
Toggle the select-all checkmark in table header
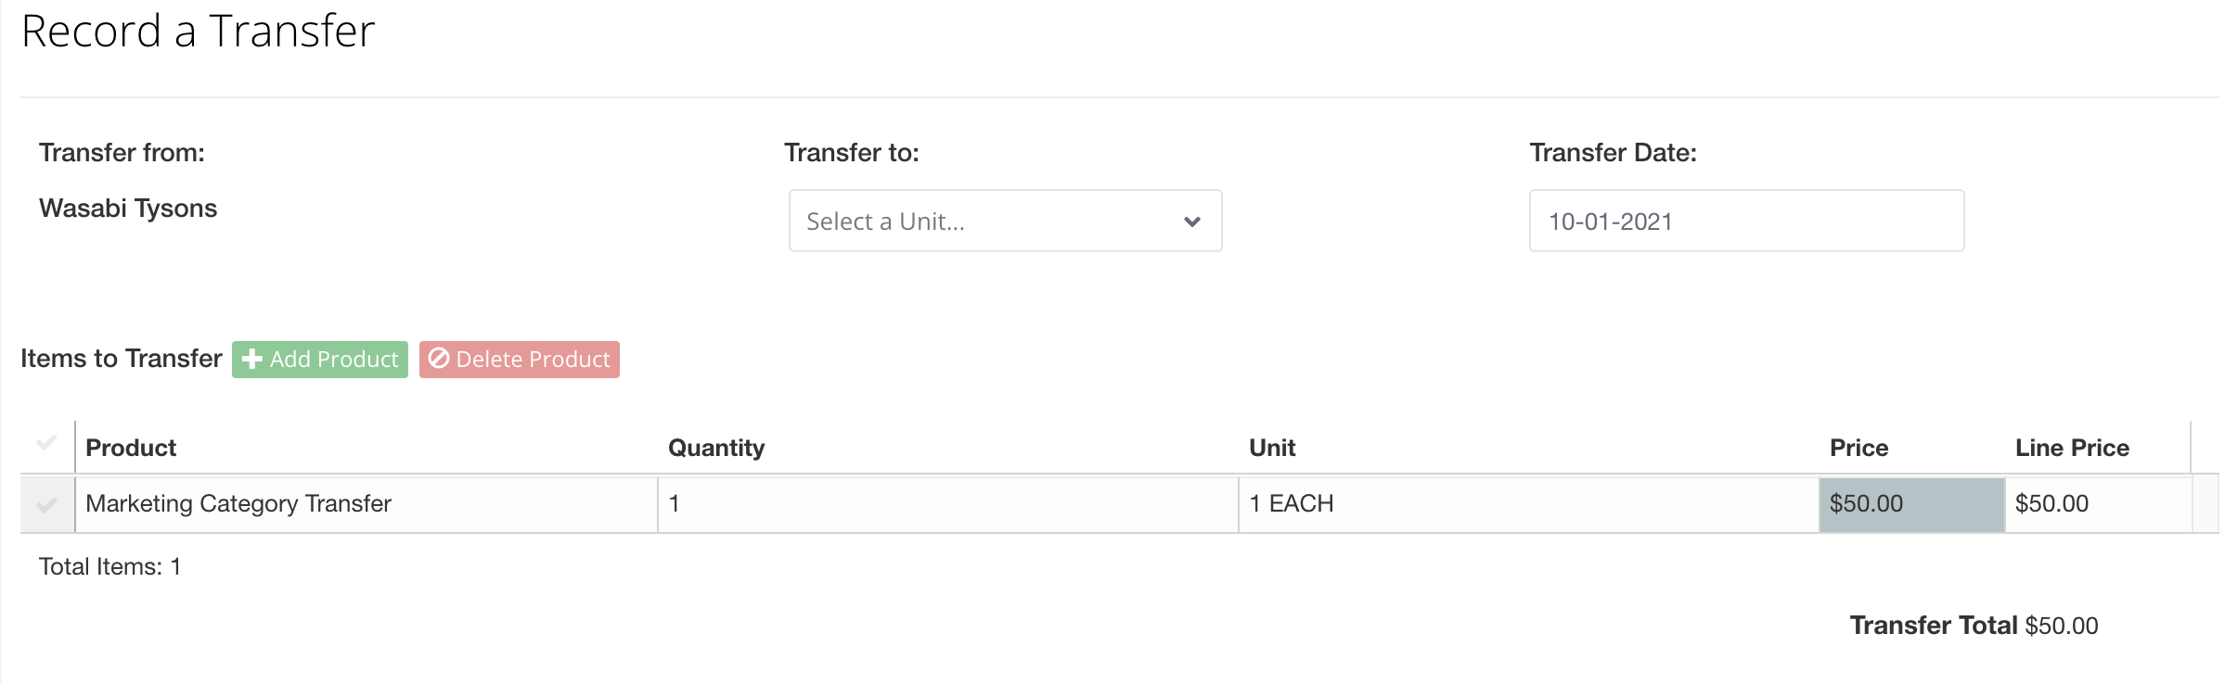pyautogui.click(x=46, y=442)
